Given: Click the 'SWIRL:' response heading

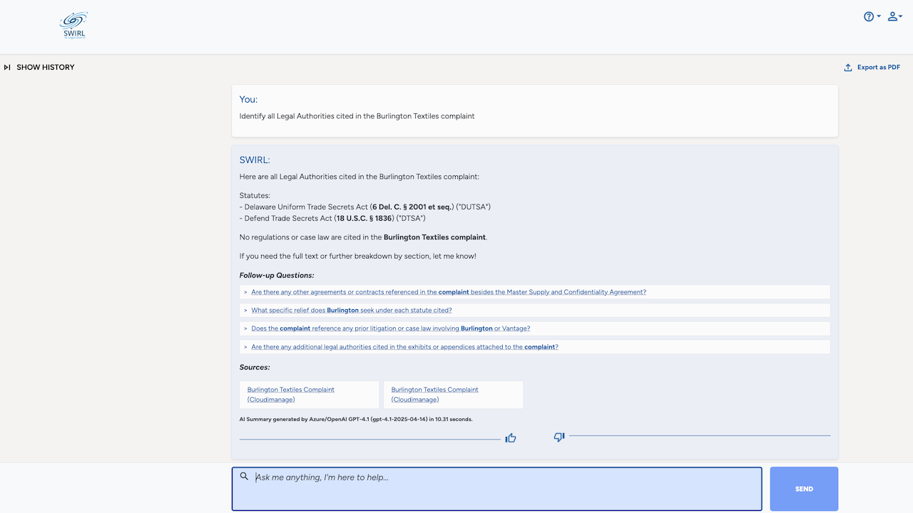Looking at the screenshot, I should pos(255,160).
